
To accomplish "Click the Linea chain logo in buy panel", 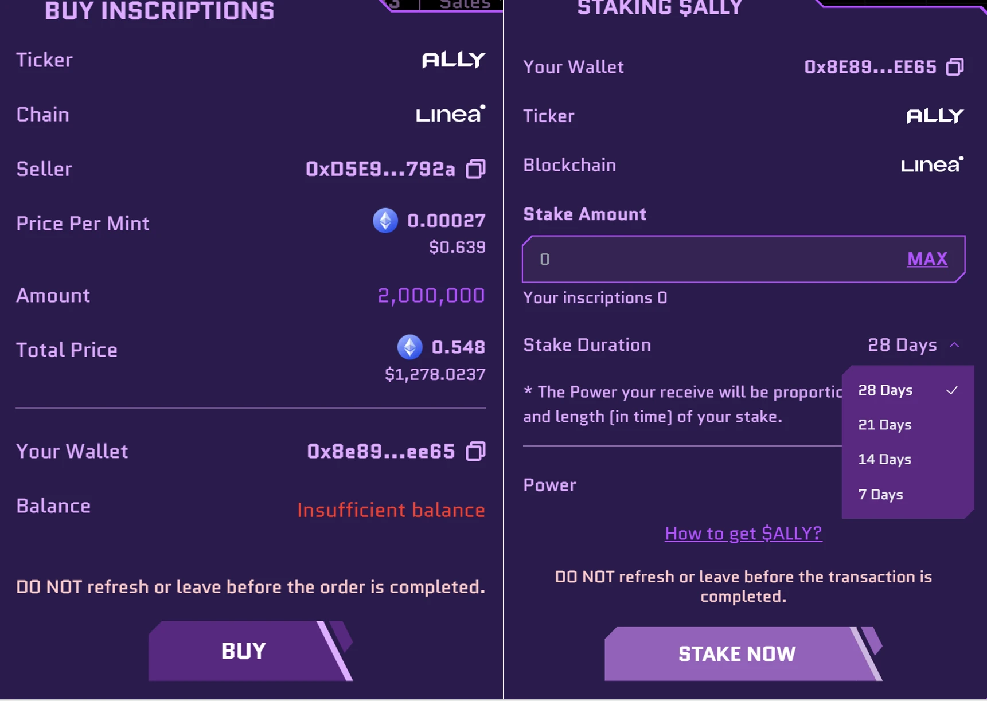I will 450,114.
